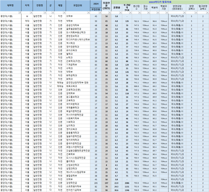The width and height of the screenshot is (209, 192).
Task: Select the 전형명 header cell
Action: pos(40,6)
